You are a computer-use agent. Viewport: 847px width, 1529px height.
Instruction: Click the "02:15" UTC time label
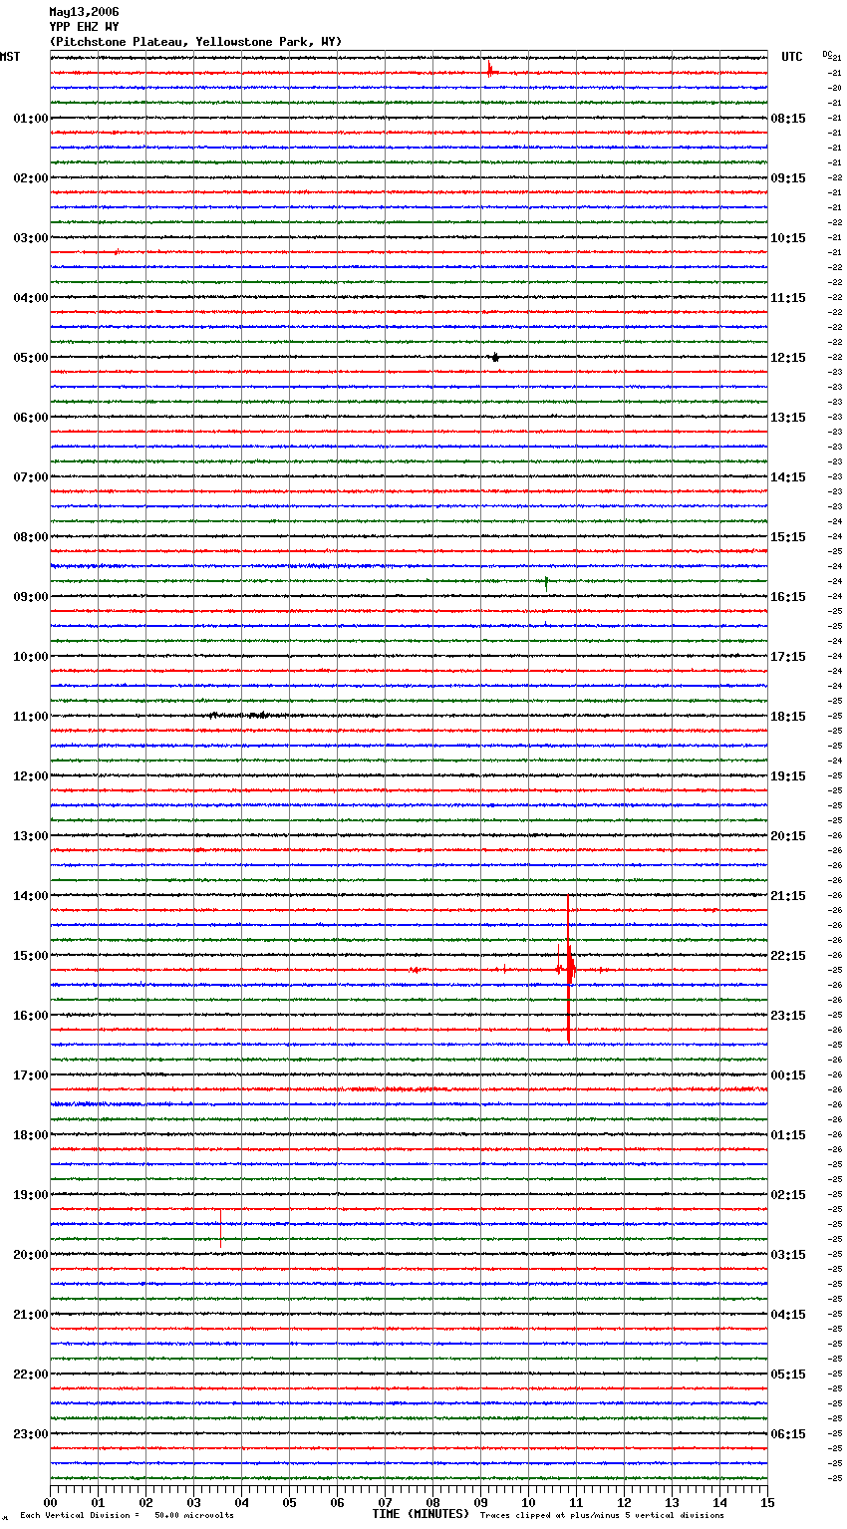coord(788,1195)
